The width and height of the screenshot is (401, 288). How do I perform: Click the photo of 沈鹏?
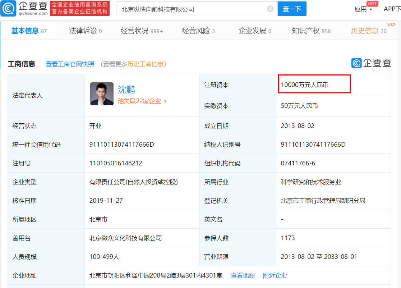[x=102, y=94]
